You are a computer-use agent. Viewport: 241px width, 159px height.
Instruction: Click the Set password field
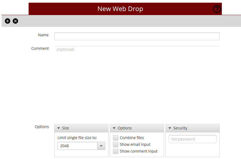coord(192,139)
